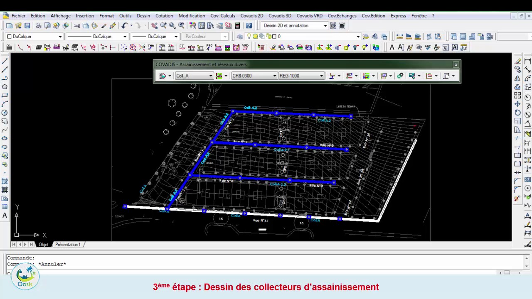Expand the layer 0 list dropdown
This screenshot has width=532, height=299.
tap(358, 37)
